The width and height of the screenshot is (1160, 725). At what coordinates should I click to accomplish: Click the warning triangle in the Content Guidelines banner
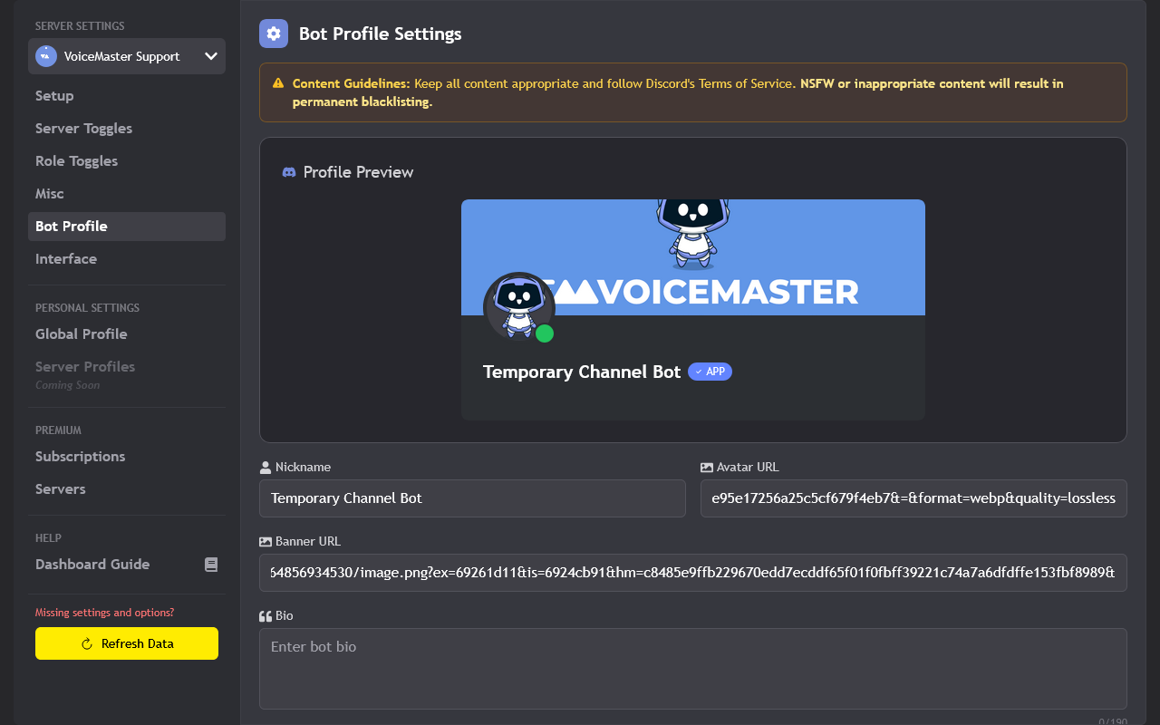pos(278,82)
